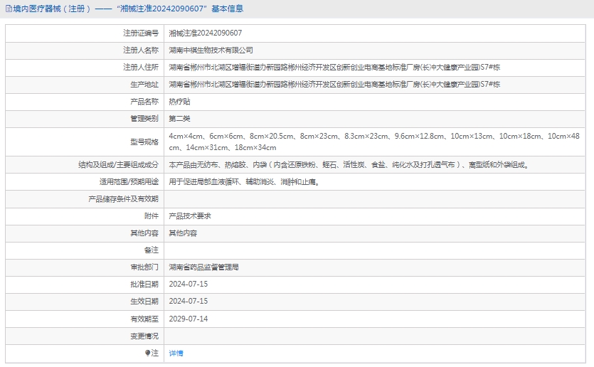
Task: Click the approval authority 湖南省药品监督管理局
Action: pyautogui.click(x=203, y=267)
